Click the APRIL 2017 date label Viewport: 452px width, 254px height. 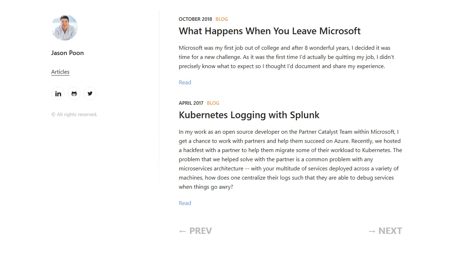(x=191, y=103)
